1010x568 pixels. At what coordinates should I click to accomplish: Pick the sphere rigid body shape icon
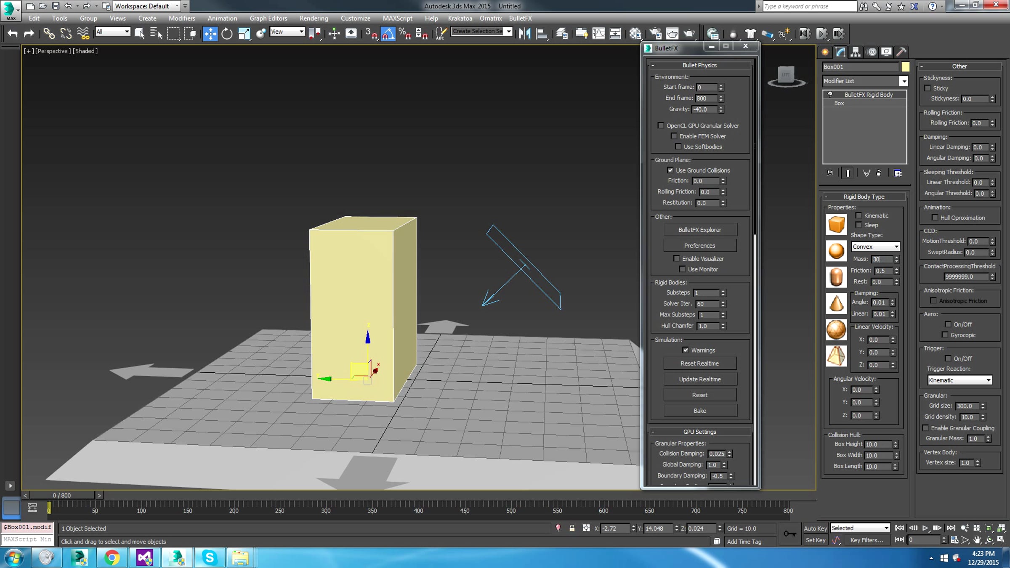[836, 251]
